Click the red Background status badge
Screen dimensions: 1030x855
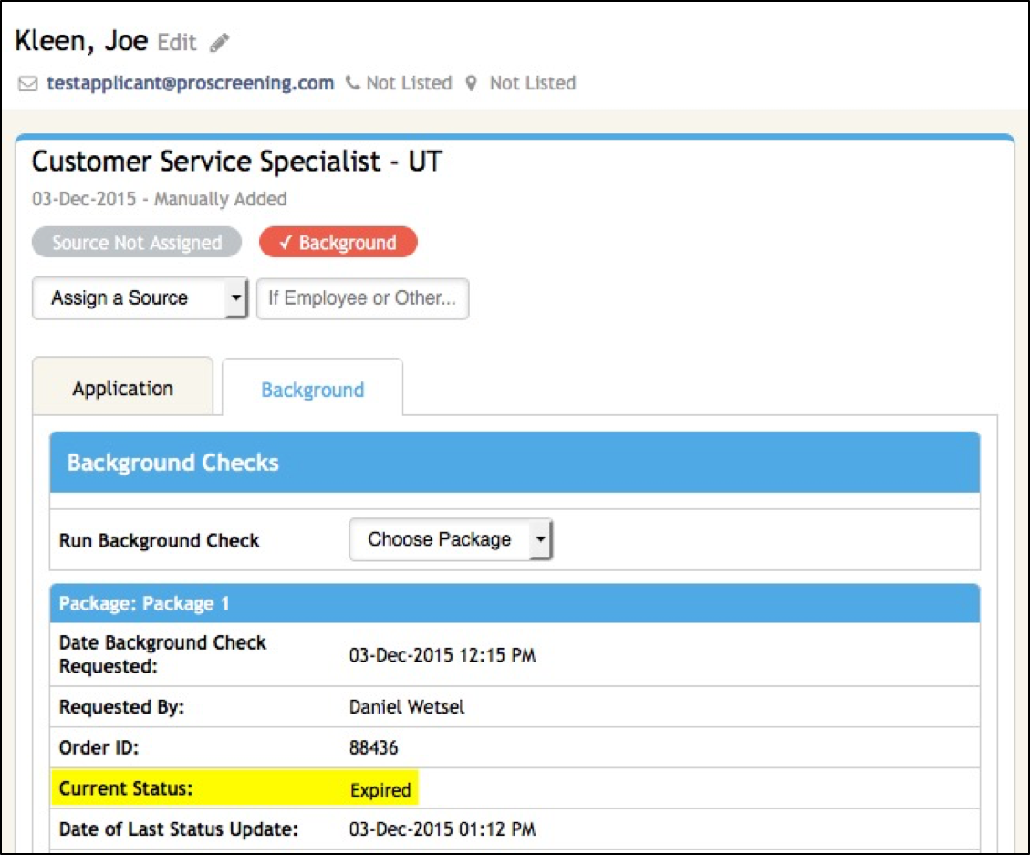coord(338,242)
